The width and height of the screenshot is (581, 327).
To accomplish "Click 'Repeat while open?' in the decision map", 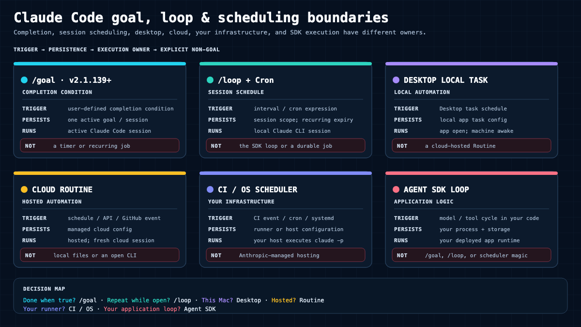I will coord(138,300).
